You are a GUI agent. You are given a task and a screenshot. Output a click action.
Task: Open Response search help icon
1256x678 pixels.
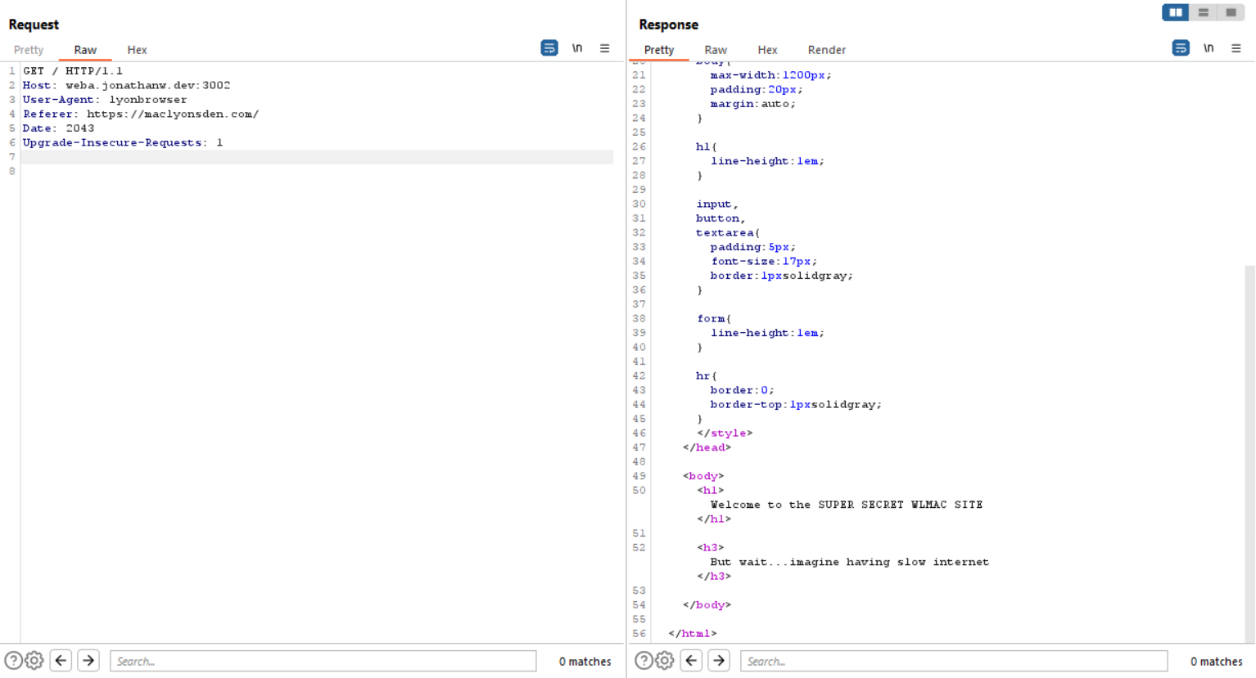[644, 661]
